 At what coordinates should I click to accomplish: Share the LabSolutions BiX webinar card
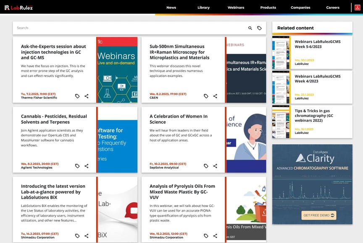pyautogui.click(x=87, y=236)
